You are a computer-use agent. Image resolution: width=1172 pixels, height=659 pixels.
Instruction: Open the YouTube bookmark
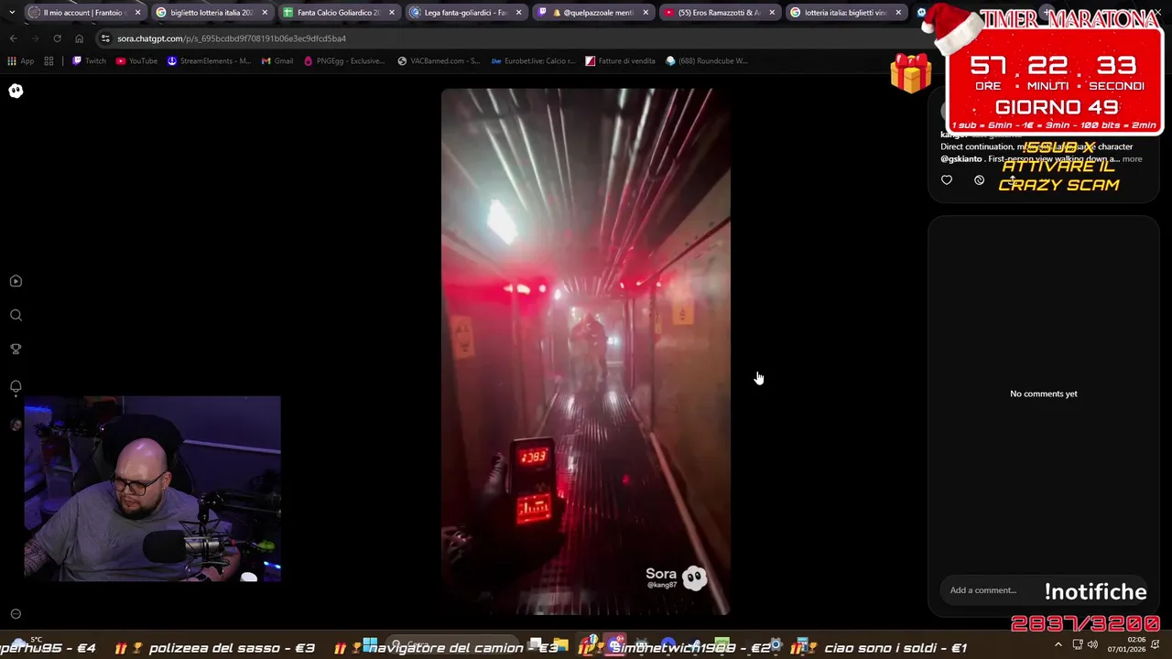136,60
